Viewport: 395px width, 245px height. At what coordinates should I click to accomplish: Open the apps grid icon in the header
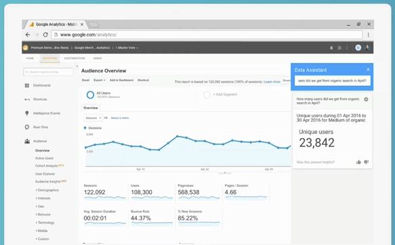(339, 48)
